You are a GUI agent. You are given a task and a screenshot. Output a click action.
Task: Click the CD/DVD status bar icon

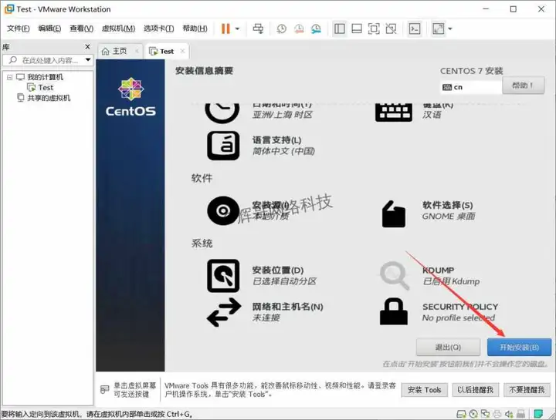click(473, 414)
